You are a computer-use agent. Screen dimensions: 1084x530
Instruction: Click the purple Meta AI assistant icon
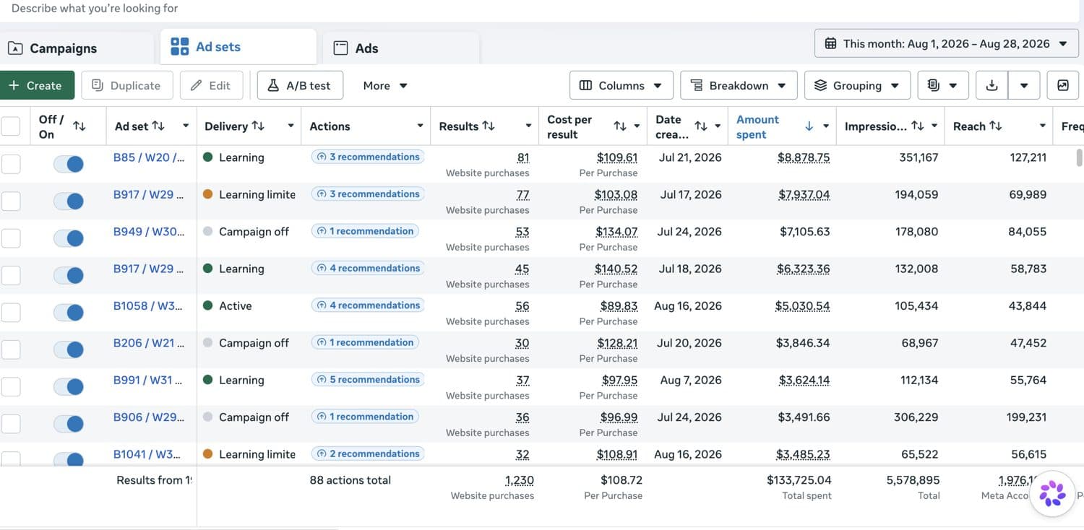(1053, 492)
